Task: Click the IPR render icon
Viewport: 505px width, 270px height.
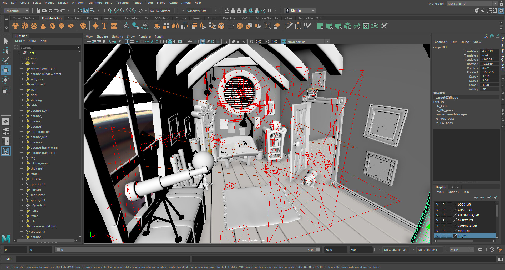Action: 239,11
